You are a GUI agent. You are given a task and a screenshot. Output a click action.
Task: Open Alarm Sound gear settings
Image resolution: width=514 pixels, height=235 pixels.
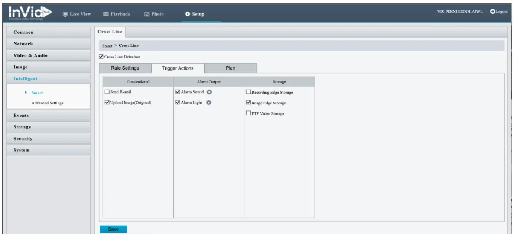pos(209,92)
